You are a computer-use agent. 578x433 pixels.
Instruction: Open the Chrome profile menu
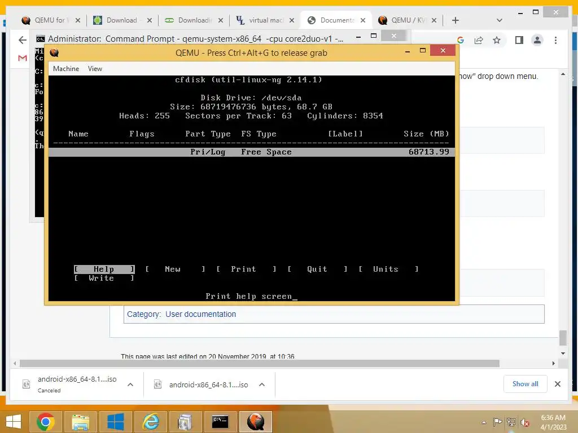[537, 40]
